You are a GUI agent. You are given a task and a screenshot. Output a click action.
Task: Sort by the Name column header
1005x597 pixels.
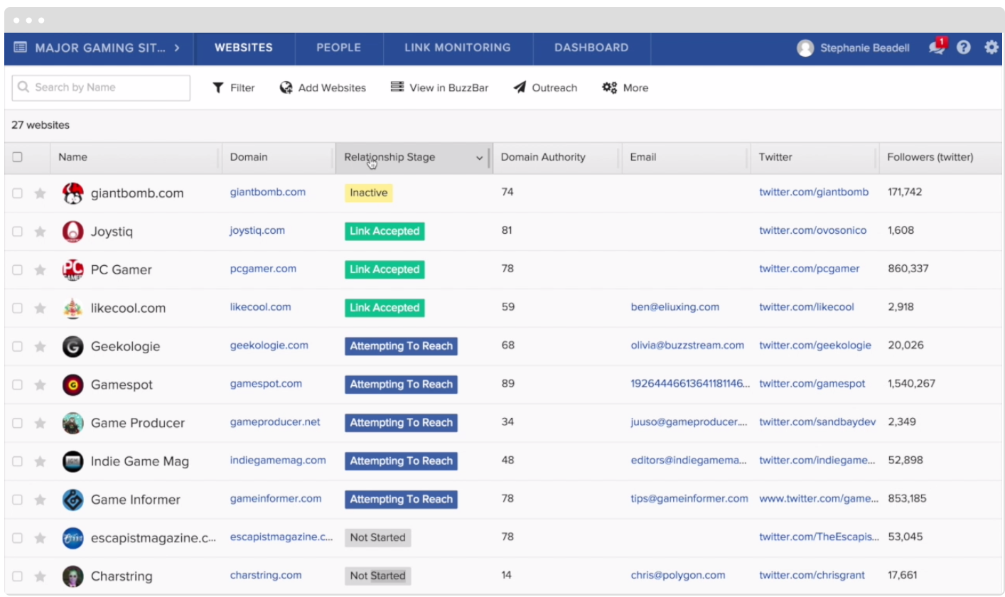pyautogui.click(x=135, y=157)
